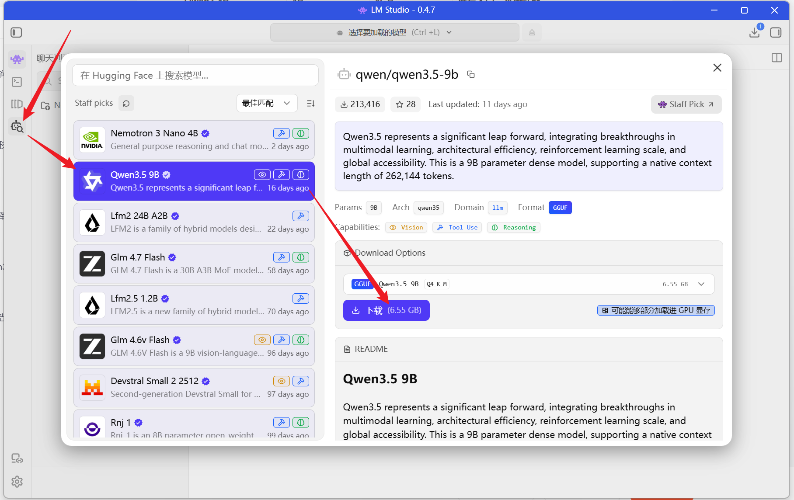Select the Devstral Small 2 2512 model
Image resolution: width=794 pixels, height=500 pixels.
(x=194, y=388)
